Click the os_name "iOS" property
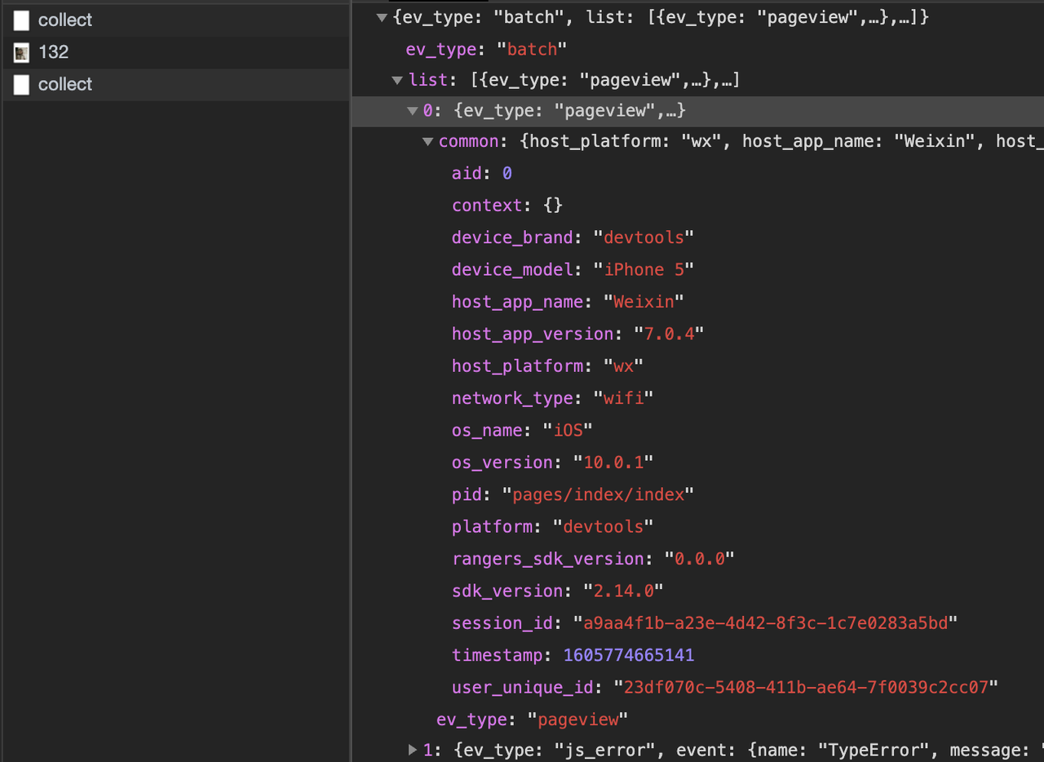The height and width of the screenshot is (762, 1044). tap(522, 430)
